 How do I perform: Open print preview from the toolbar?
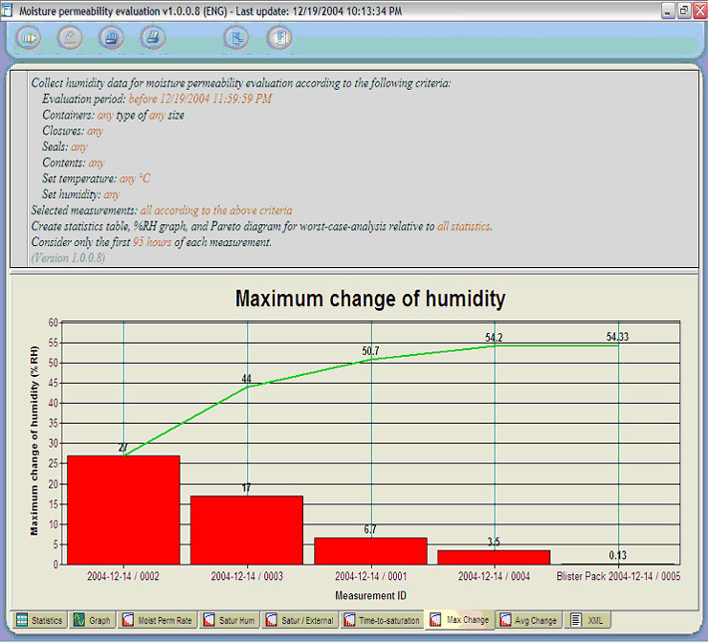[111, 38]
